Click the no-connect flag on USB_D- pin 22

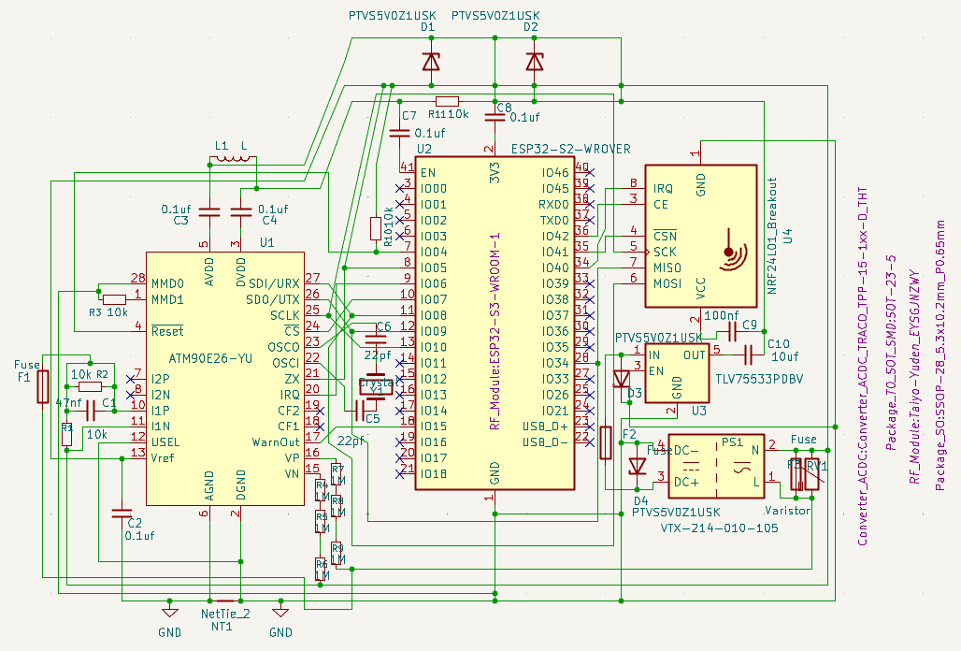[590, 442]
